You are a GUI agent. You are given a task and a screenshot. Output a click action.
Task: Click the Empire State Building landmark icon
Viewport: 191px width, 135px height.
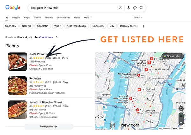[x=150, y=78]
